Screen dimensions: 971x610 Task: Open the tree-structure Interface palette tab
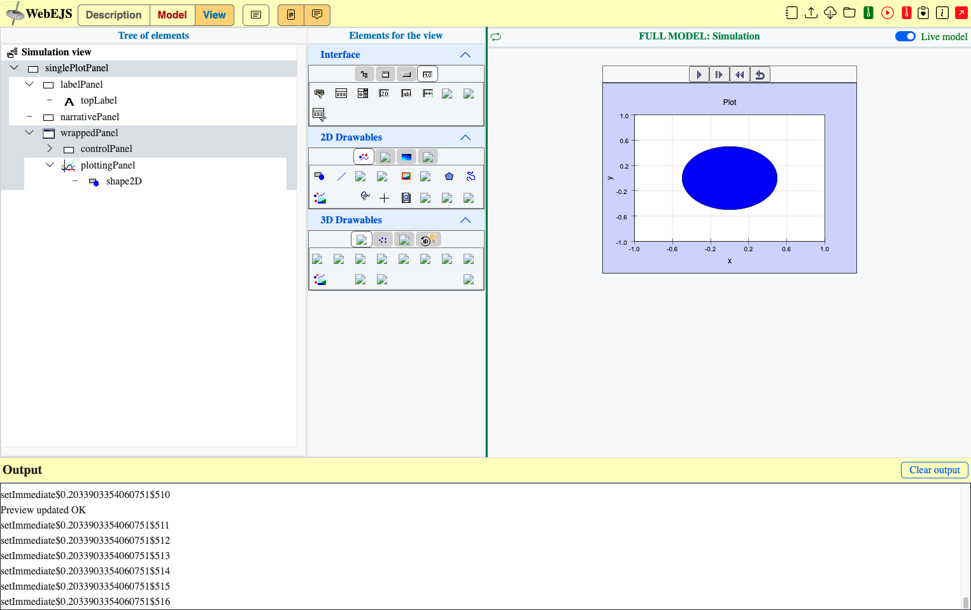point(364,74)
